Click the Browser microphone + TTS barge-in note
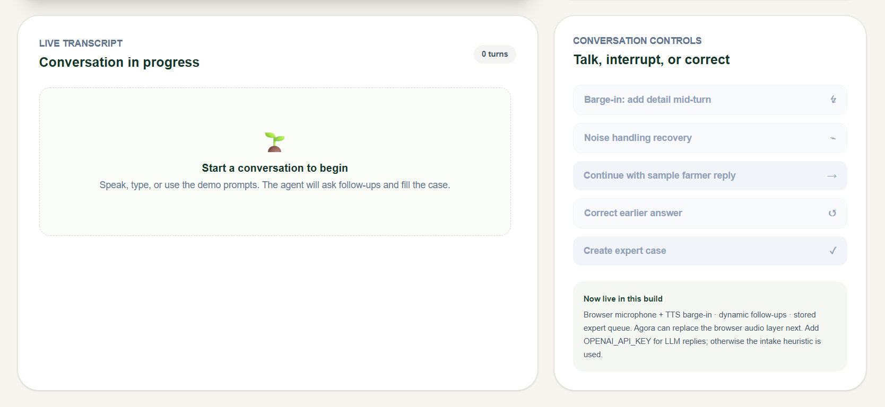Viewport: 885px width, 407px height. click(x=702, y=334)
